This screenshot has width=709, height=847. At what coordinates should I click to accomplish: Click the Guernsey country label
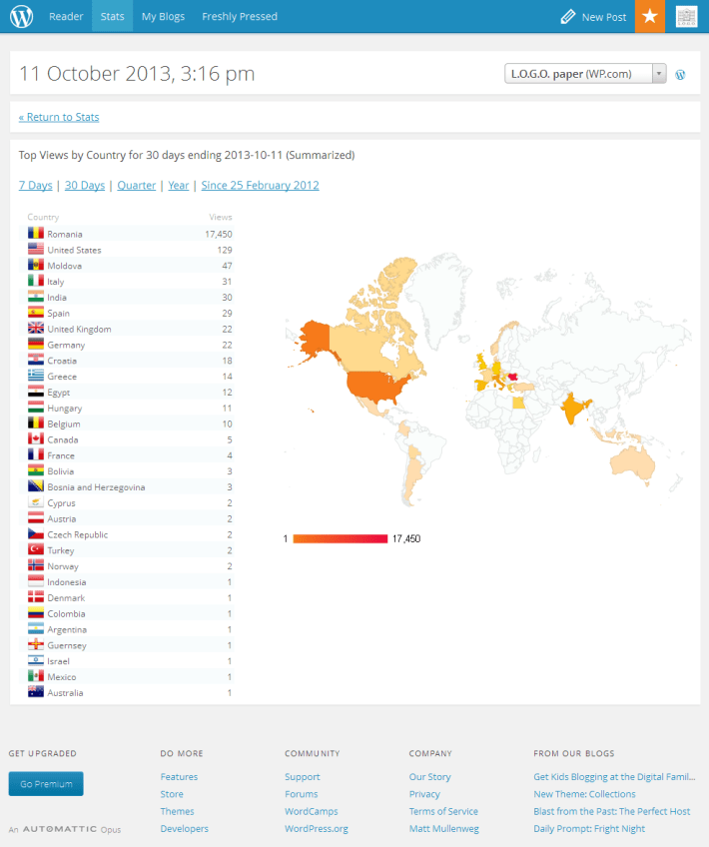(67, 645)
